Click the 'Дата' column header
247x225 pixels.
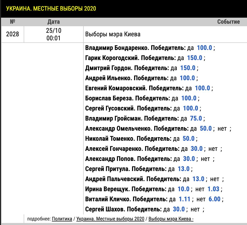click(x=53, y=22)
